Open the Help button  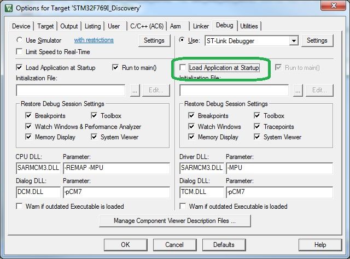pyautogui.click(x=320, y=245)
